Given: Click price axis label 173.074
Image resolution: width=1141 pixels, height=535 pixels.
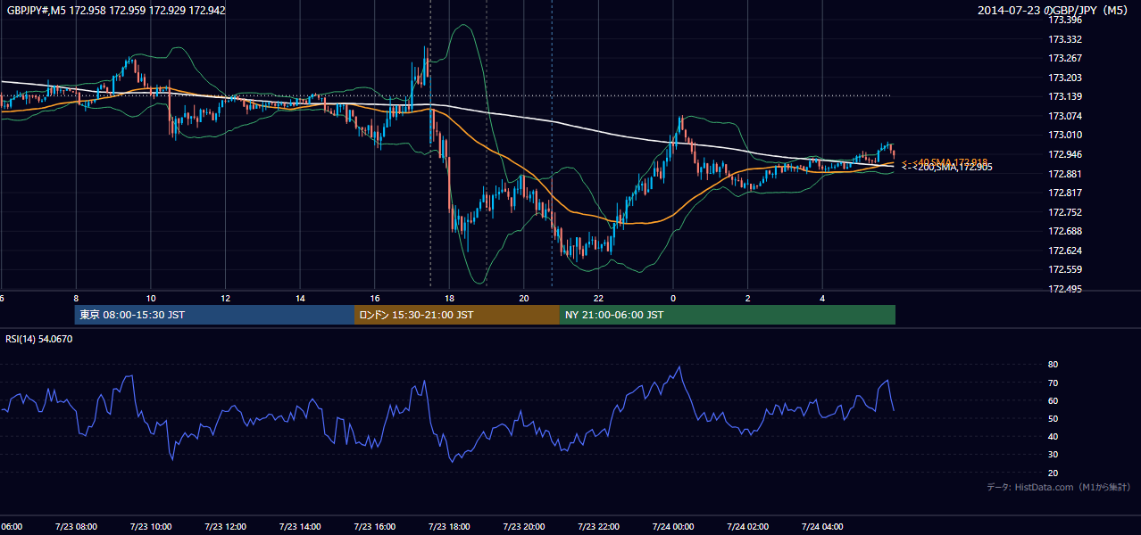Looking at the screenshot, I should click(x=1064, y=116).
